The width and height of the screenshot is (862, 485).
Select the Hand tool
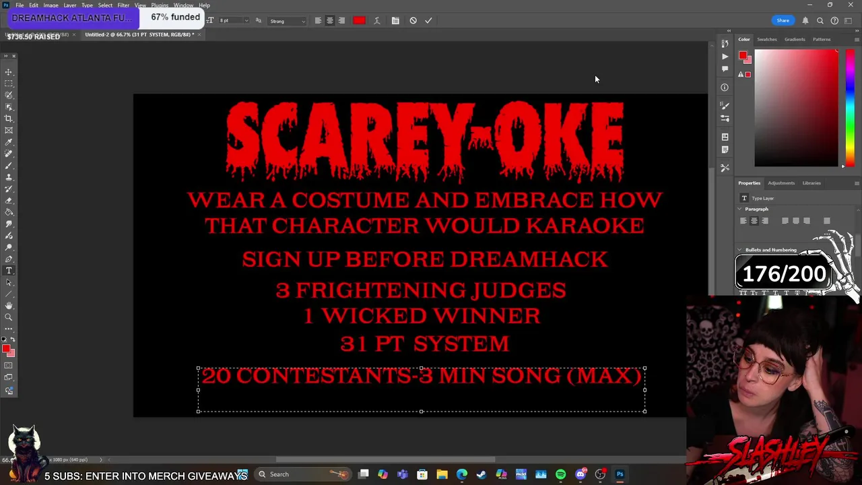(9, 306)
